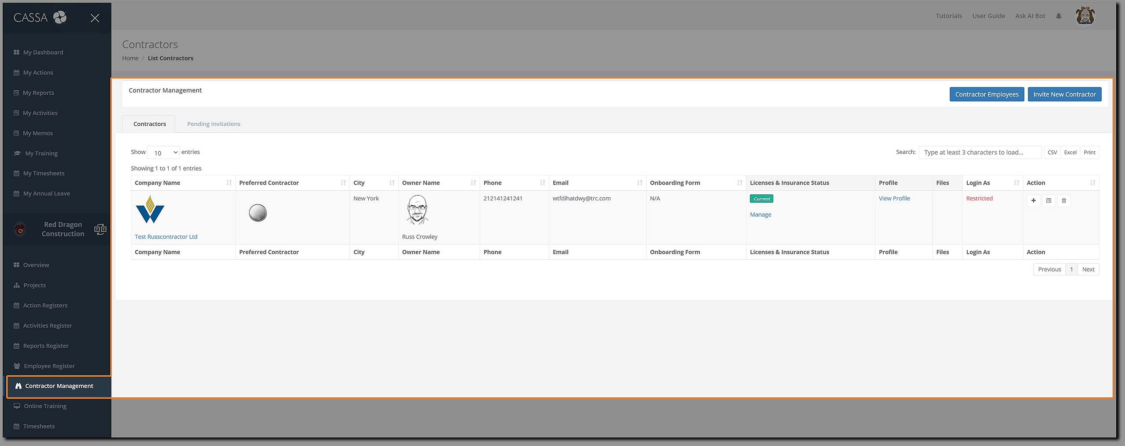Click the calendar action icon for Test Russcontractor Ltd

(x=1049, y=200)
